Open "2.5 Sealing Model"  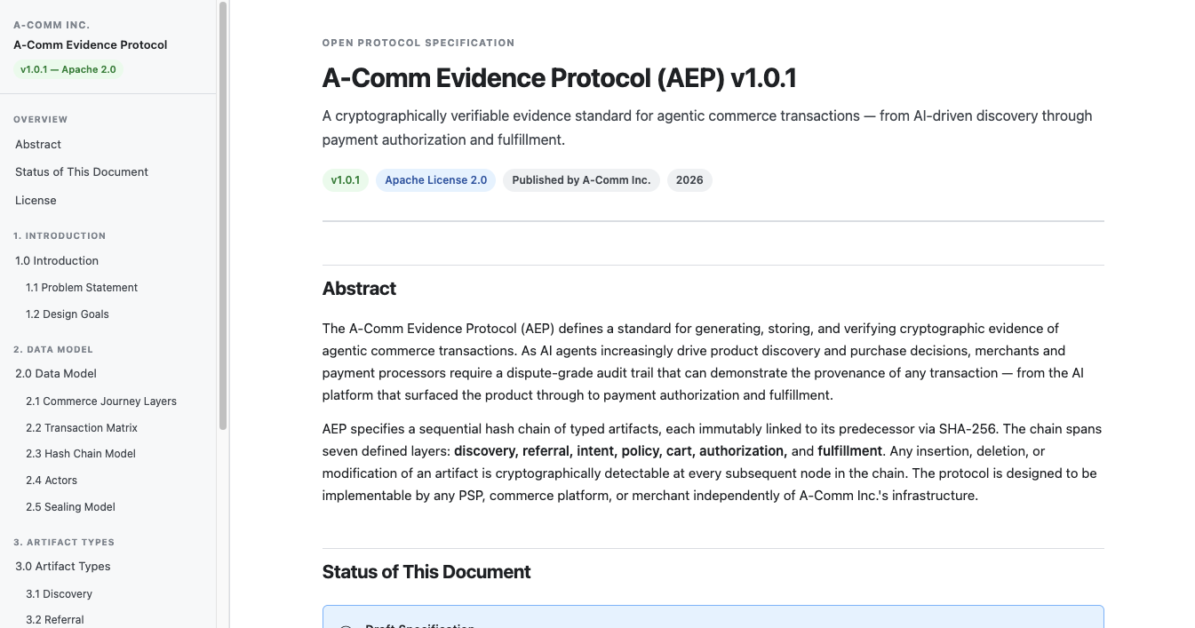(70, 506)
